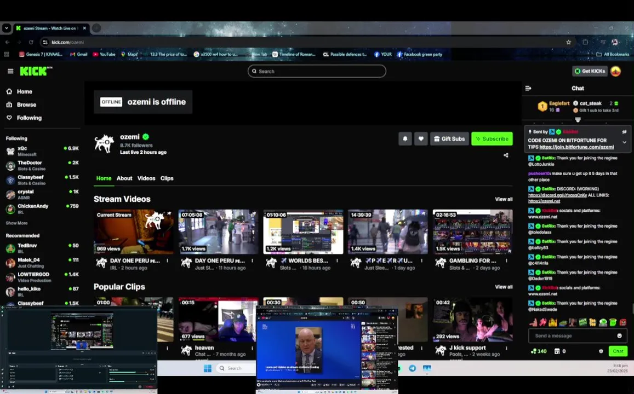Open the 07:05:08 stream video thumbnail
Viewport: 634px width, 394px height.
(x=218, y=231)
